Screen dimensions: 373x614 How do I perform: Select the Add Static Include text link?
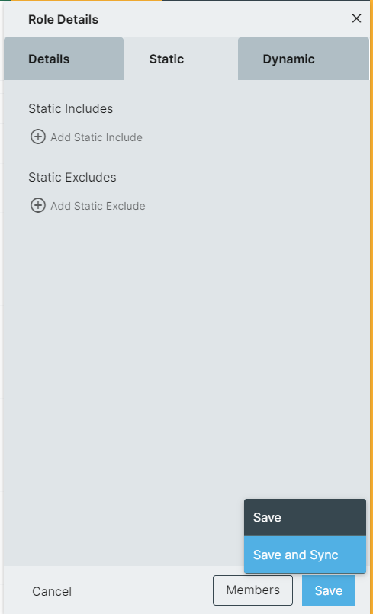point(96,137)
